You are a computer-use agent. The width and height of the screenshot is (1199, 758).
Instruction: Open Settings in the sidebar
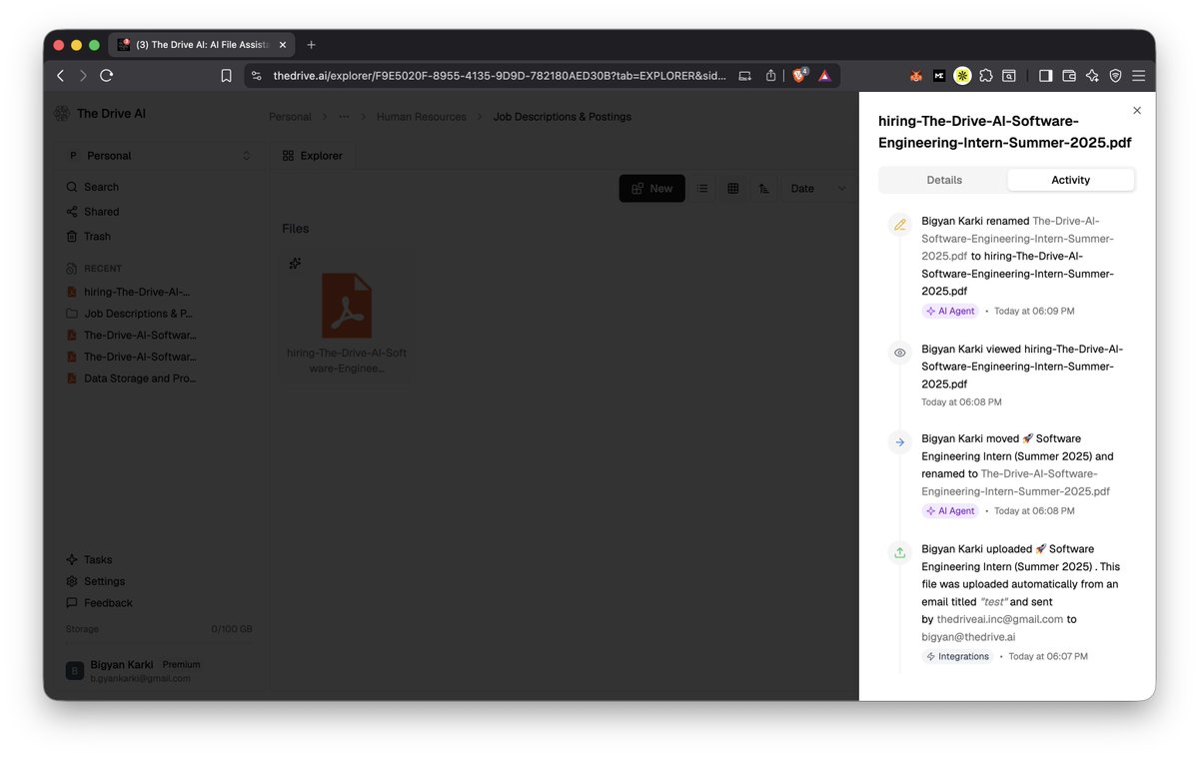coord(95,581)
